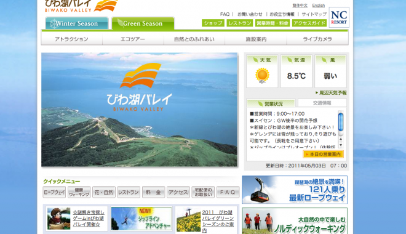Click the ロープウェイ quick menu button
The image size is (406, 234).
(54, 192)
